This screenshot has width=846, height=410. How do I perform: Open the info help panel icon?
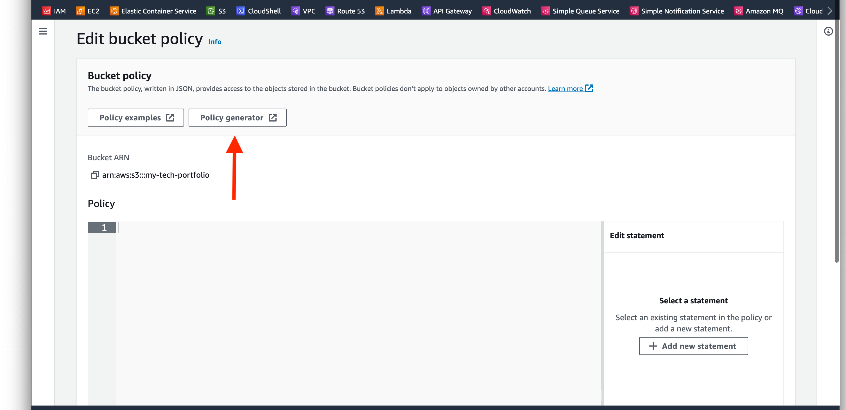828,31
